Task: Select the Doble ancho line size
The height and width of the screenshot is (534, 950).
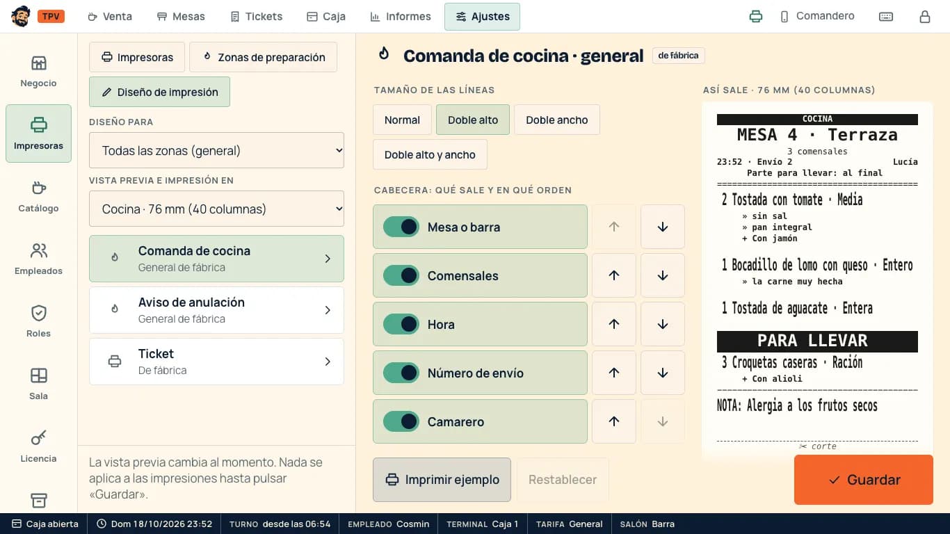Action: (x=557, y=120)
